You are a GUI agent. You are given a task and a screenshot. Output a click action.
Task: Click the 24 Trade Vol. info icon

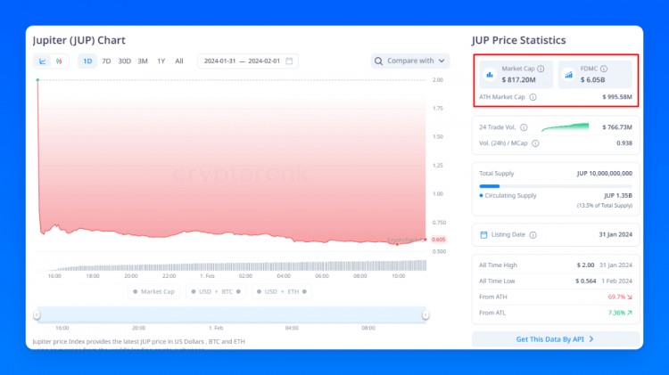(x=524, y=127)
